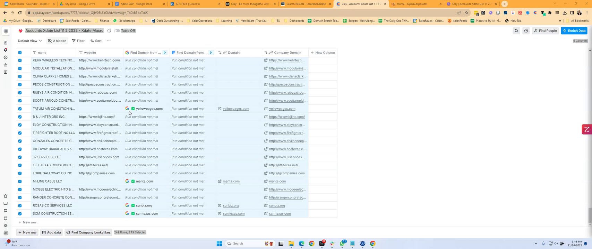Screen dimensions: 592x249
Task: Toggle the select-all checkbox in header row
Action: (20, 53)
